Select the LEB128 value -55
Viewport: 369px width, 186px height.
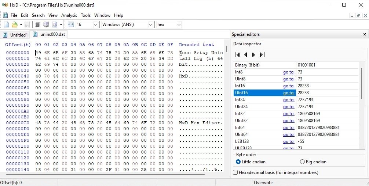pos(301,141)
